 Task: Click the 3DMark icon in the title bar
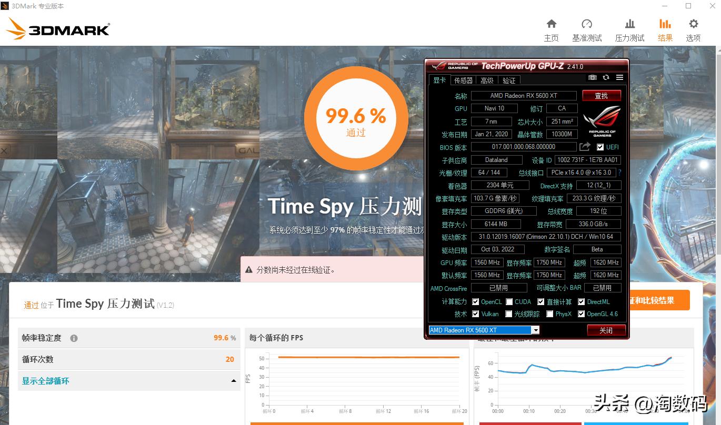pos(5,6)
